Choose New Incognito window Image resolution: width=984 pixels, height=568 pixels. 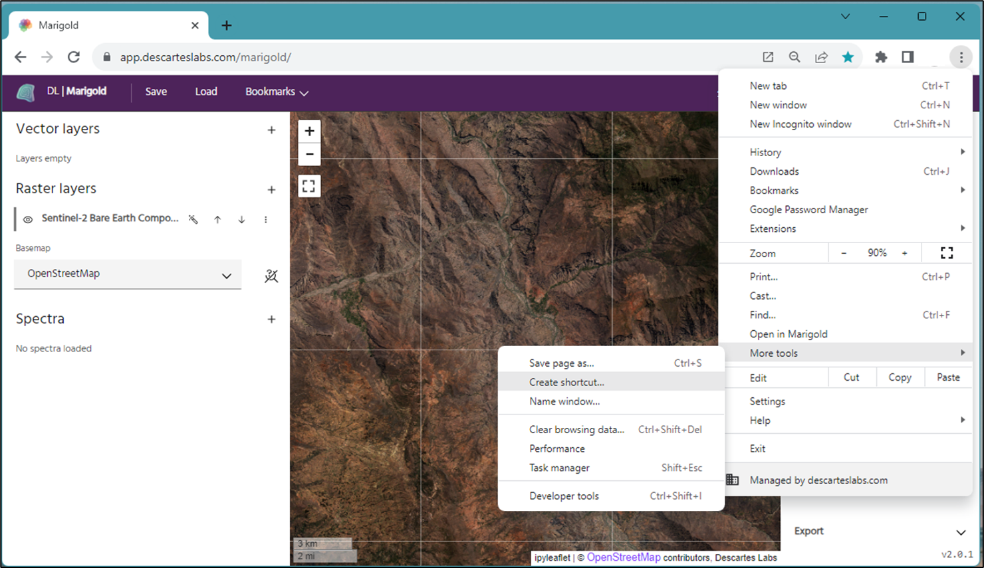pyautogui.click(x=846, y=124)
